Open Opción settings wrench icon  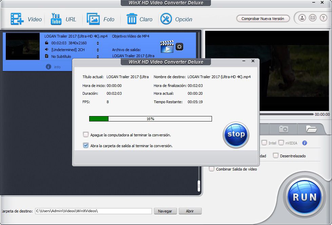click(x=166, y=19)
